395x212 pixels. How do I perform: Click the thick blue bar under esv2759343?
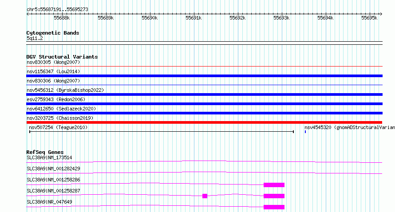point(204,104)
